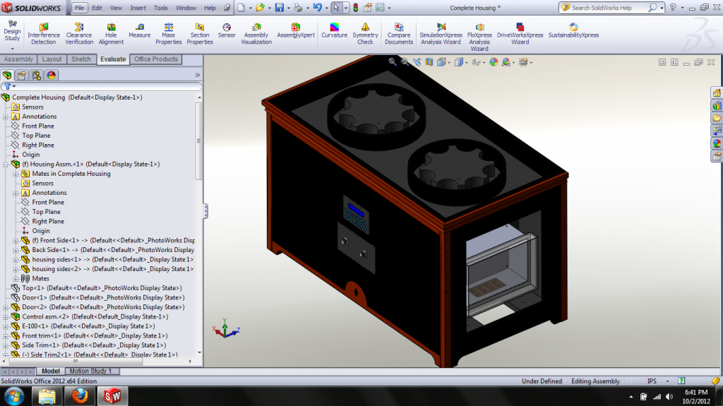Start SimulationXpress Analysis Wizard
The width and height of the screenshot is (723, 406).
tap(441, 34)
